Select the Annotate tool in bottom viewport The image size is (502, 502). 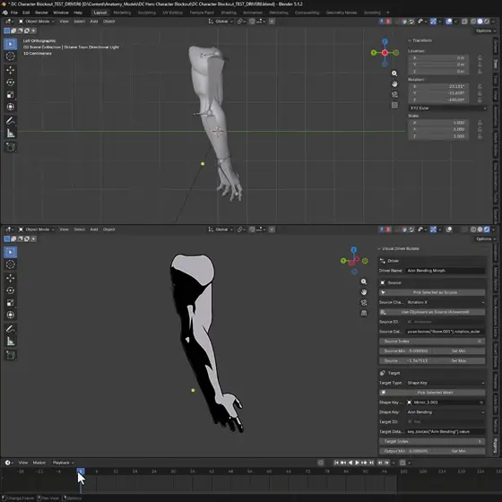[x=10, y=329]
